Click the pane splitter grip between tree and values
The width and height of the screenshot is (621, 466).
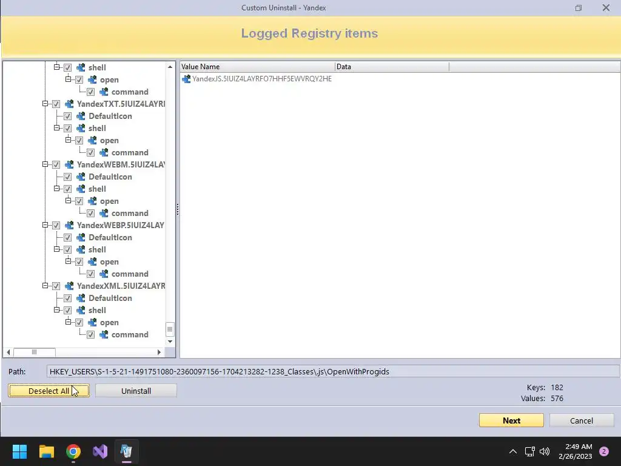click(x=178, y=209)
